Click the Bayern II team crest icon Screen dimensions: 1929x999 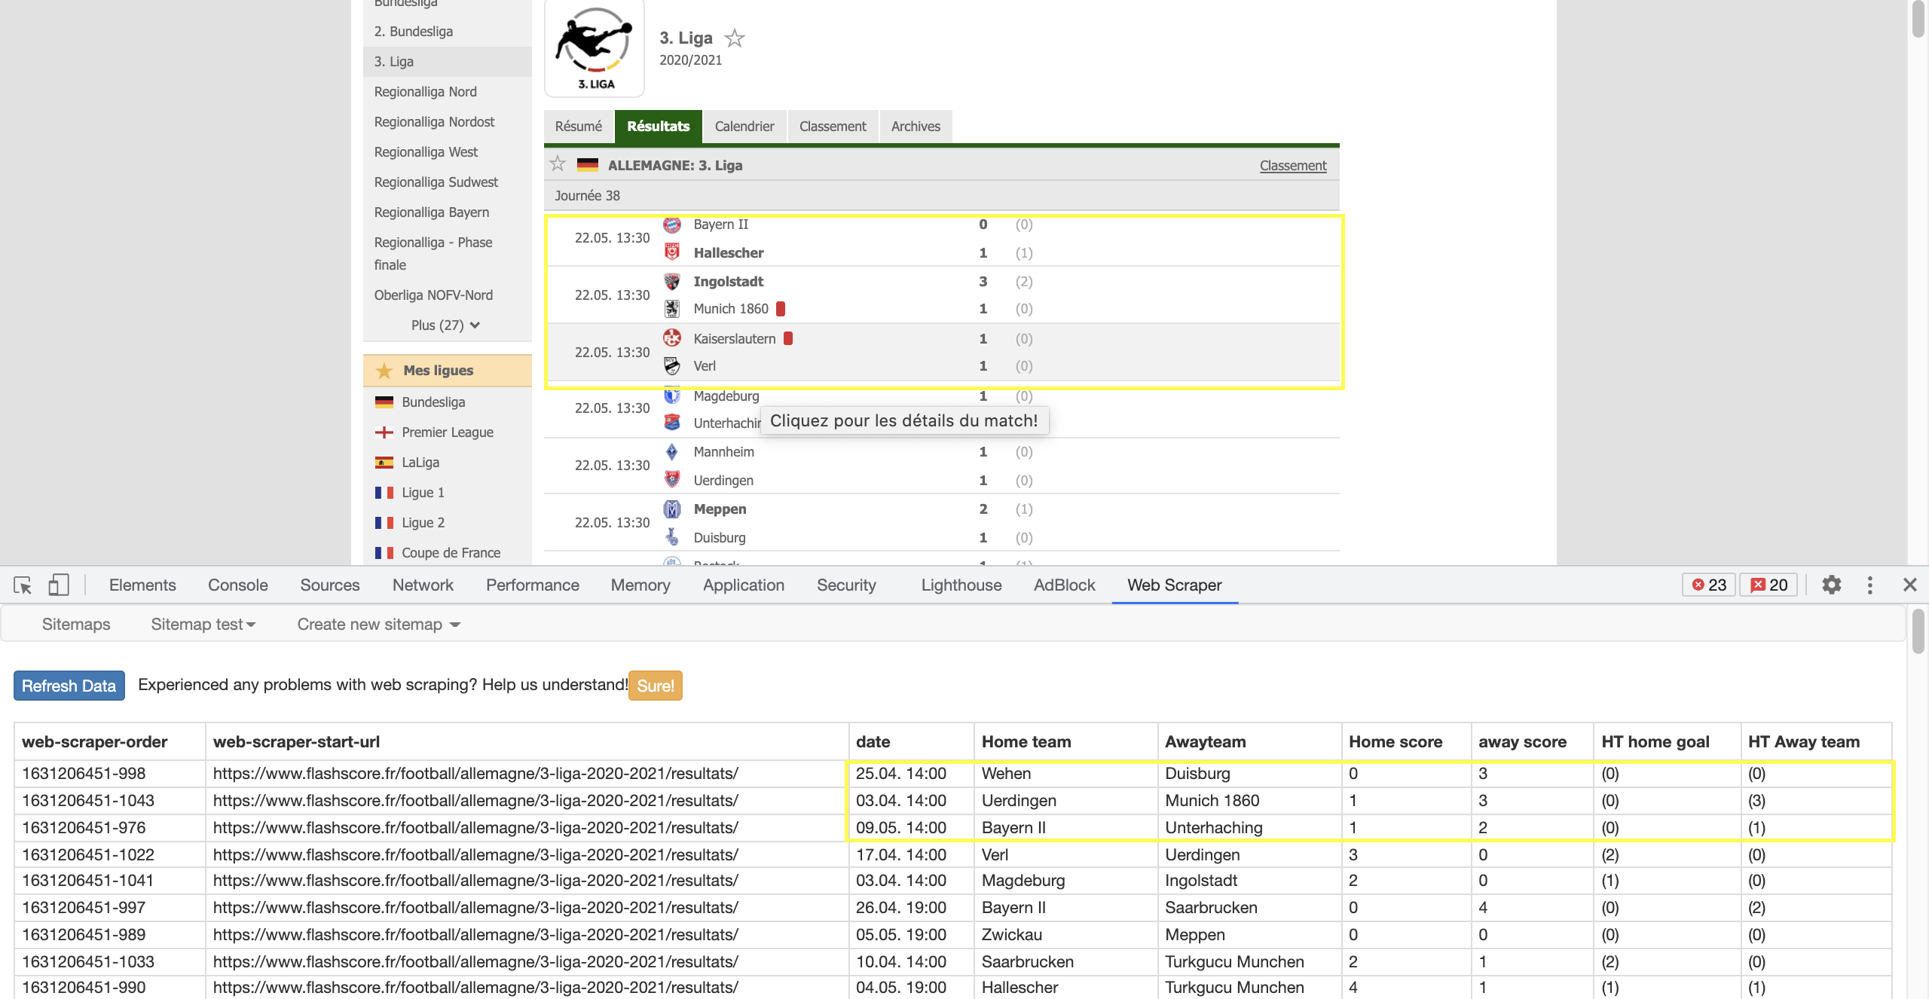click(672, 225)
